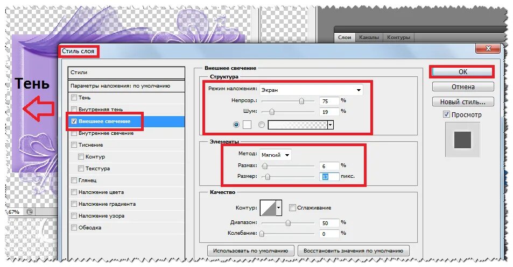Open the Режим наложения dropdown
513x267 pixels.
tap(311, 90)
